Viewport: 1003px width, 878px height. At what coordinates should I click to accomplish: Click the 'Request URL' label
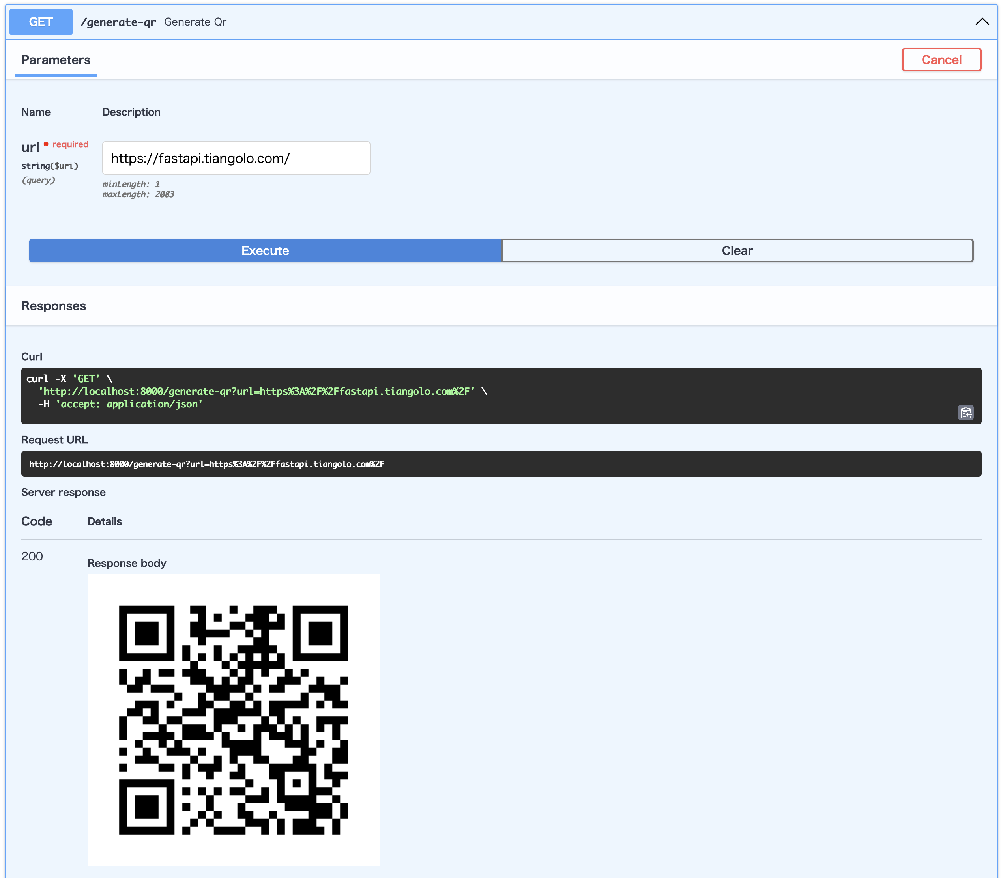[x=55, y=439]
